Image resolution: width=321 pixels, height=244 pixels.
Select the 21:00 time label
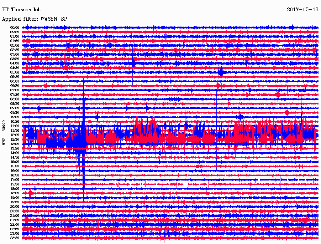(x=15, y=216)
